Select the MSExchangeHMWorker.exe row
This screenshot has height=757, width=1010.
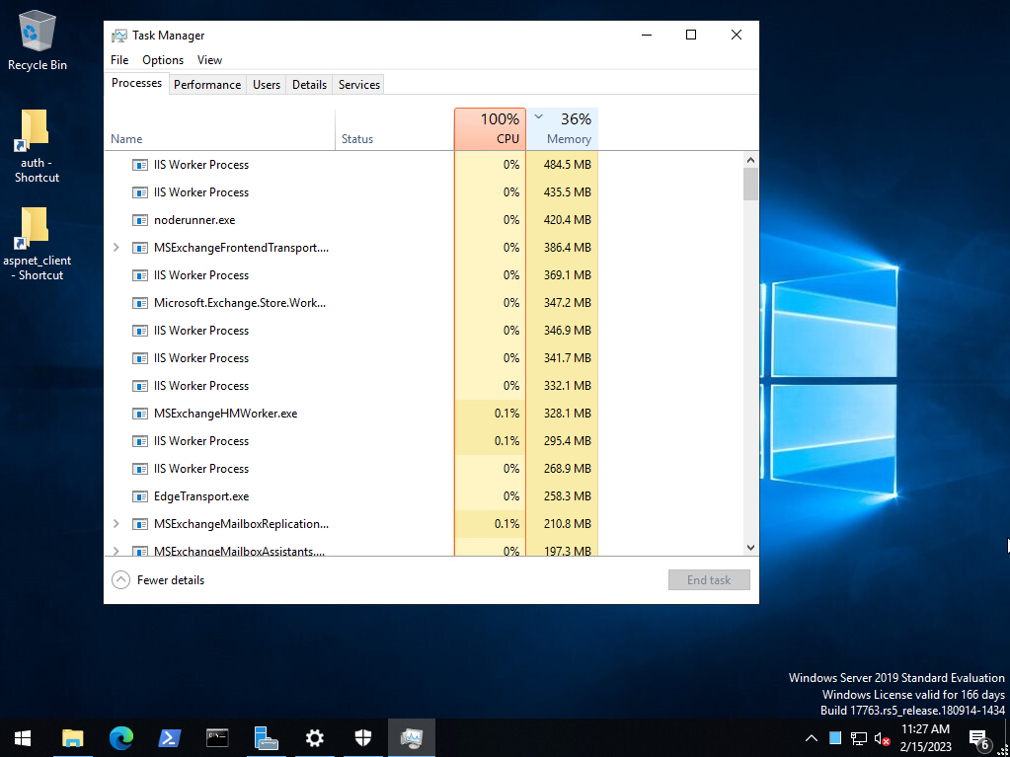(x=351, y=414)
